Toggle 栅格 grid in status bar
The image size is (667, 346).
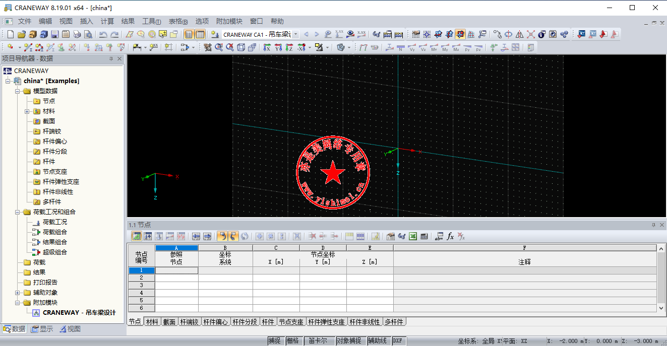(x=293, y=341)
